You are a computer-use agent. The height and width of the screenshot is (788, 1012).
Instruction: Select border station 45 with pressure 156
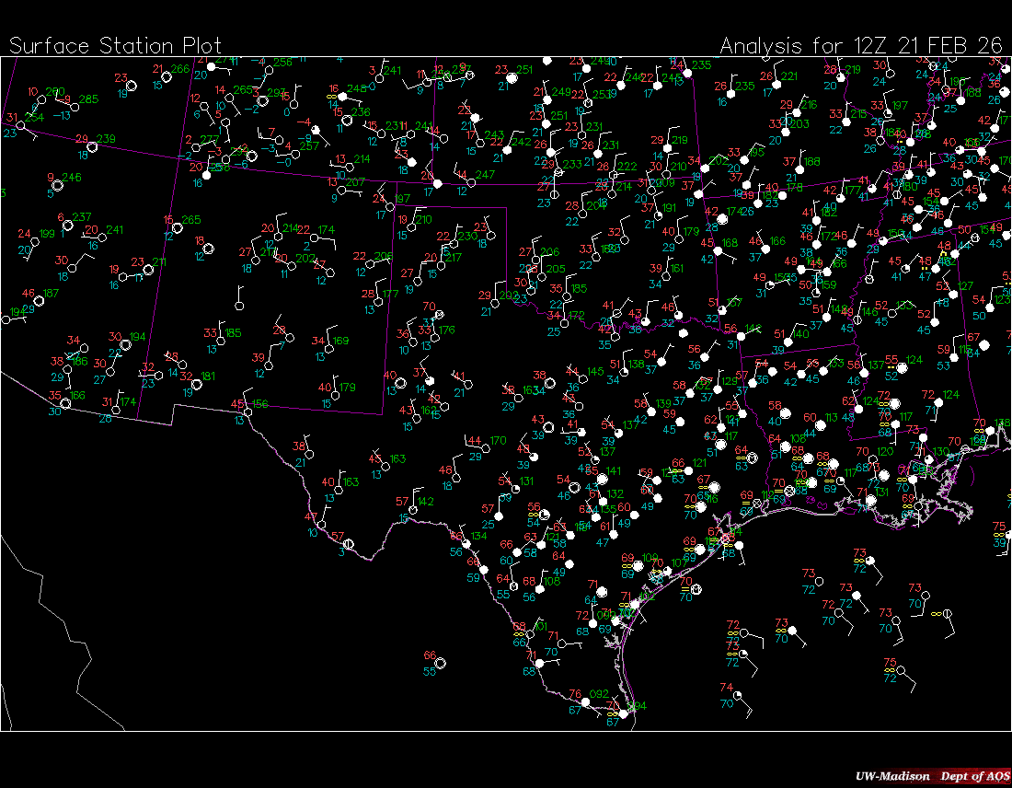[248, 411]
